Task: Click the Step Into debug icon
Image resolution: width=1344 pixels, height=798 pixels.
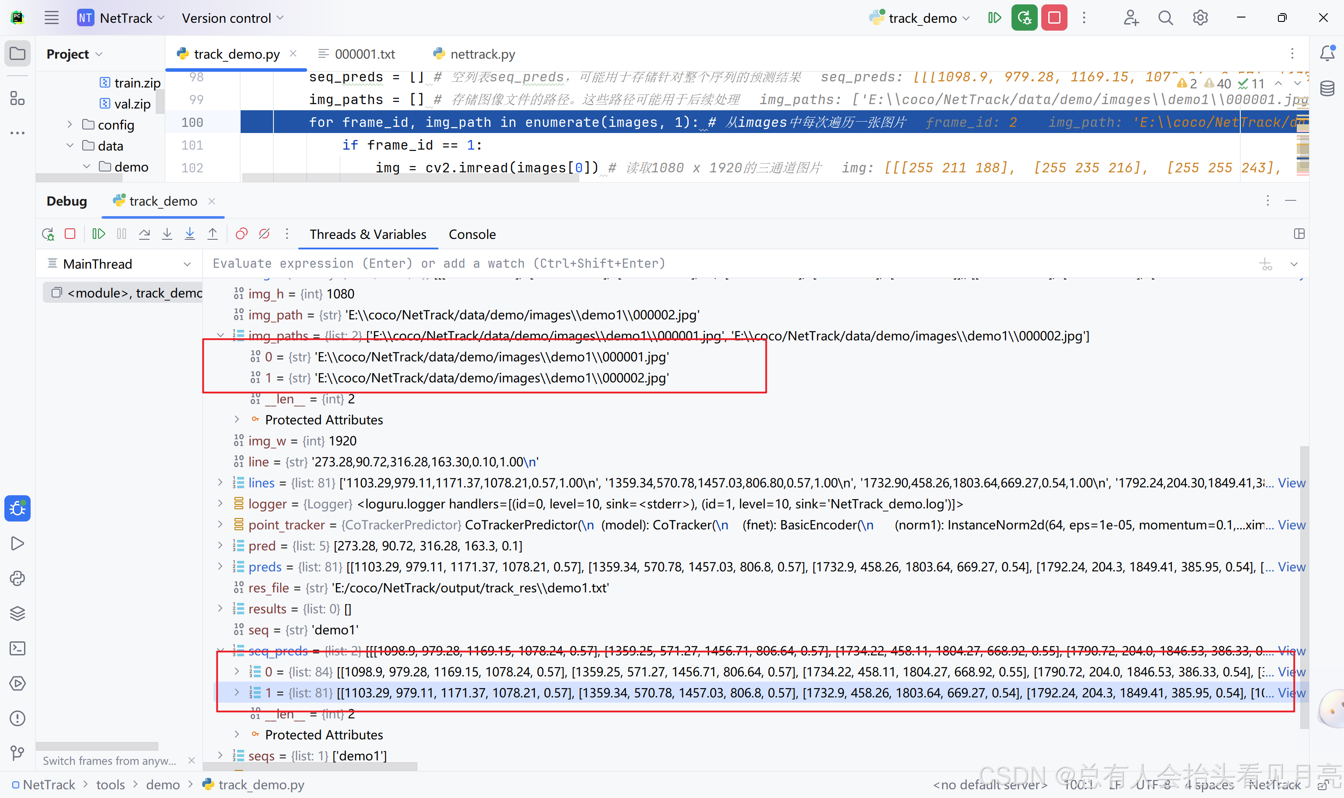Action: pos(167,234)
